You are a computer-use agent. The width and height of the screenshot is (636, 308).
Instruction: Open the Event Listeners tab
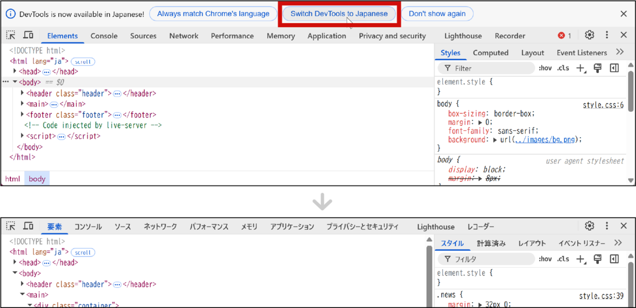pos(582,53)
